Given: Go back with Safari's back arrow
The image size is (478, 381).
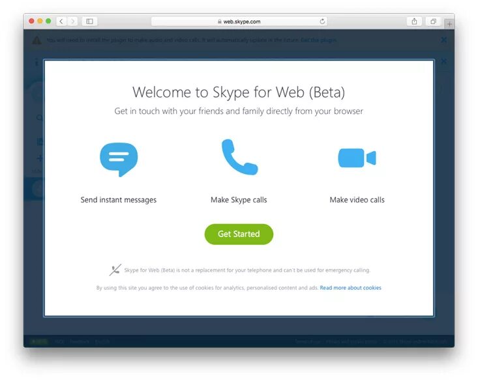Looking at the screenshot, I should 61,21.
